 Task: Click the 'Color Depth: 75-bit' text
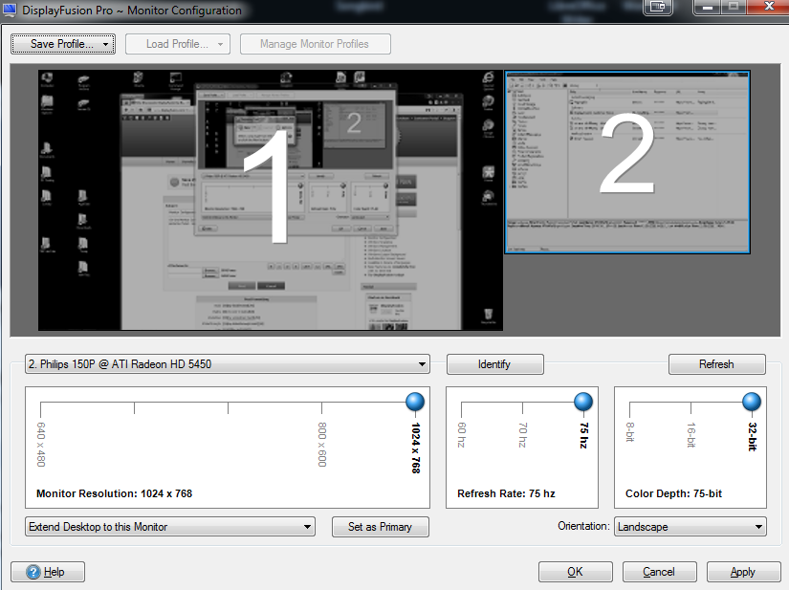[x=674, y=494]
